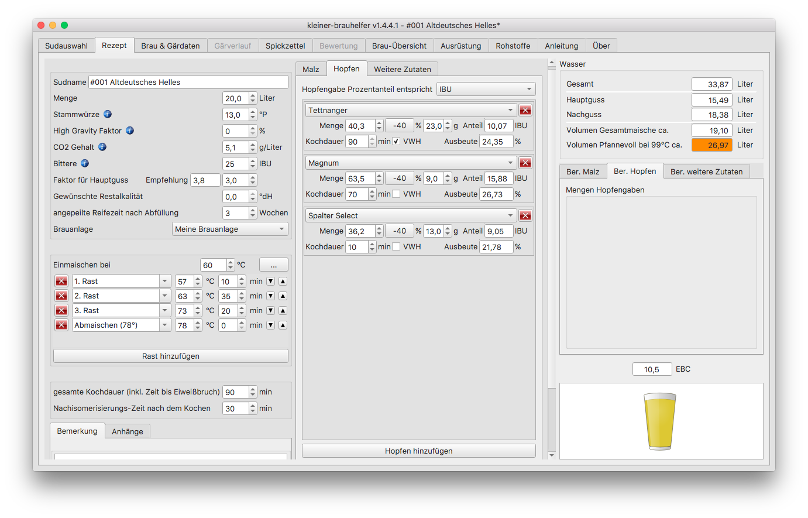Click the info icon next to CO2 Gehalt
The image size is (808, 518).
[102, 147]
